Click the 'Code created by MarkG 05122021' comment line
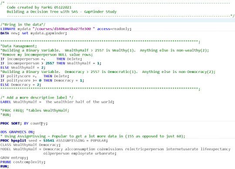 [39, 7]
